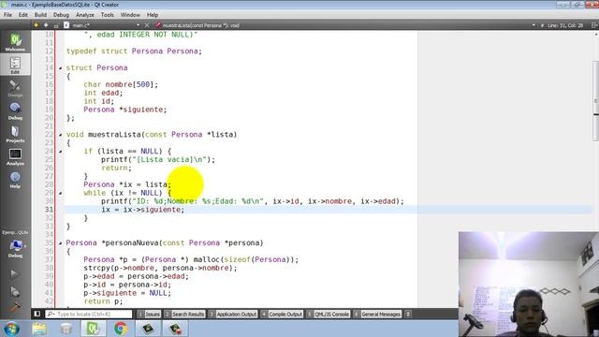Click the main.c file icon in editor toolbar

click(66, 25)
